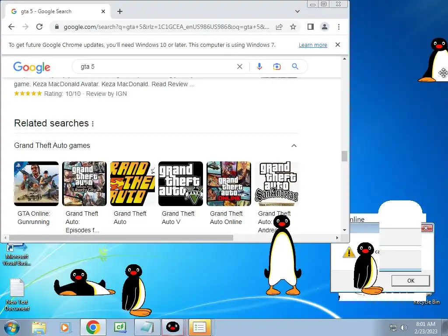This screenshot has width=448, height=336.
Task: Open the volume control in system tray
Action: [404, 328]
